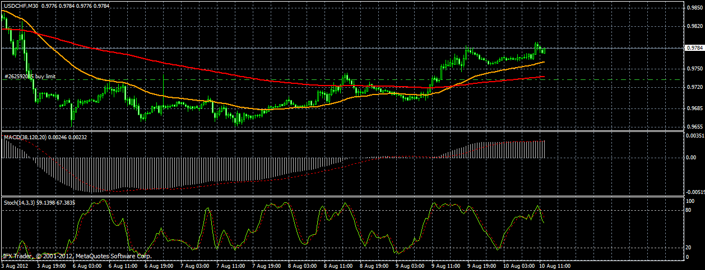The height and width of the screenshot is (270, 705).
Task: Click the 0.9655 price level on the axis
Action: [694, 127]
